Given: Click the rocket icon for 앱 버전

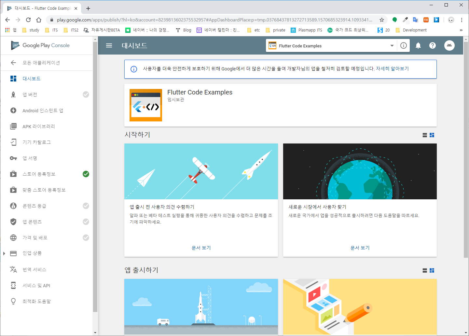Looking at the screenshot, I should (13, 94).
